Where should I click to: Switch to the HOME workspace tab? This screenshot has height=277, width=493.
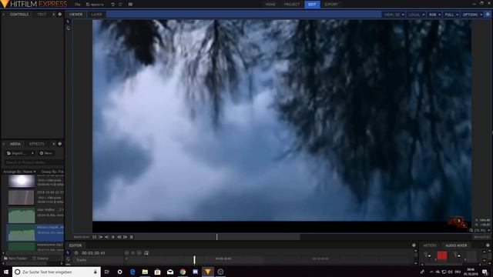tap(270, 5)
